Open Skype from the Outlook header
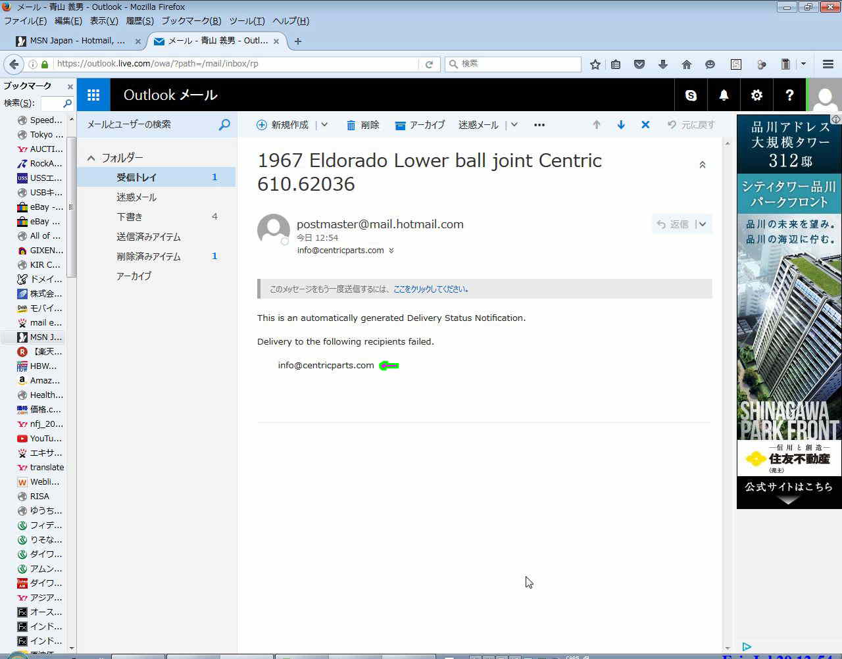The image size is (842, 659). pos(691,95)
